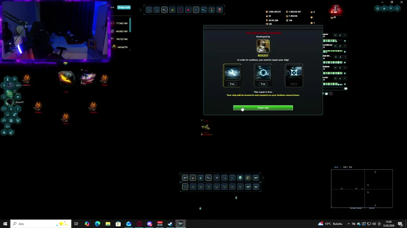Viewport: 407px width, 228px height.
Task: Open the satellite dish hexagon in left menu
Action: pos(11,133)
